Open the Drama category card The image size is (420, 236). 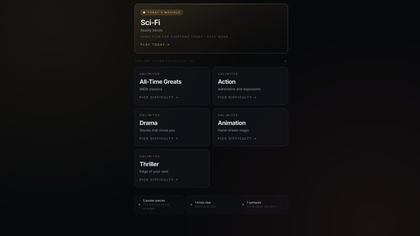click(x=172, y=127)
